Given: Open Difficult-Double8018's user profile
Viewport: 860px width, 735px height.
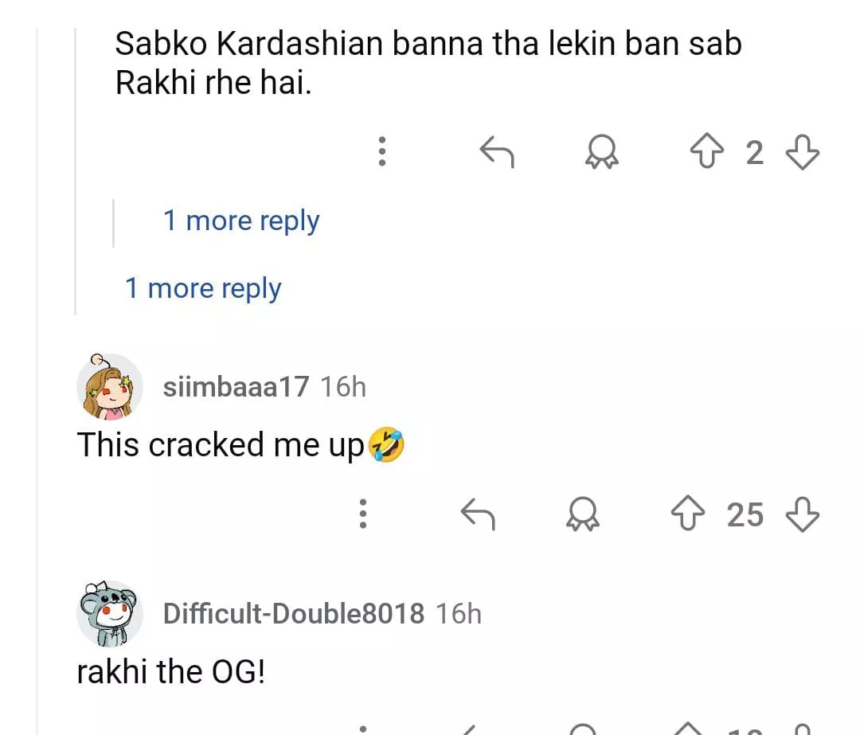Looking at the screenshot, I should pos(293,614).
